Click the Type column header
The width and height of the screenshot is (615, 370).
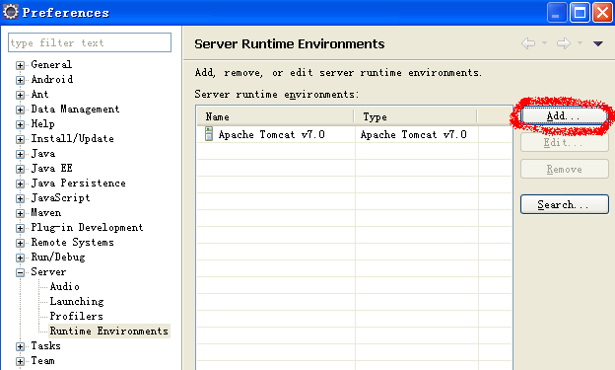[416, 116]
